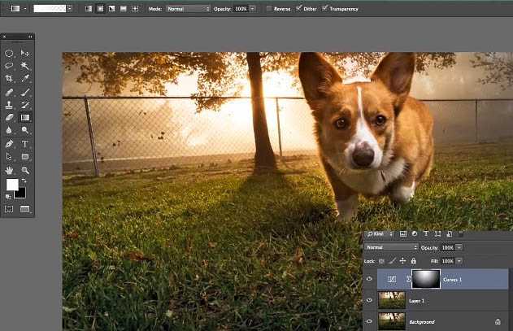Hide the Background layer
Viewport: 513px width, 331px height.
click(370, 322)
